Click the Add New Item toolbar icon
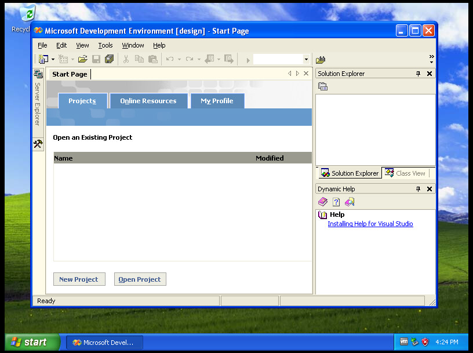The width and height of the screenshot is (473, 353). click(63, 59)
